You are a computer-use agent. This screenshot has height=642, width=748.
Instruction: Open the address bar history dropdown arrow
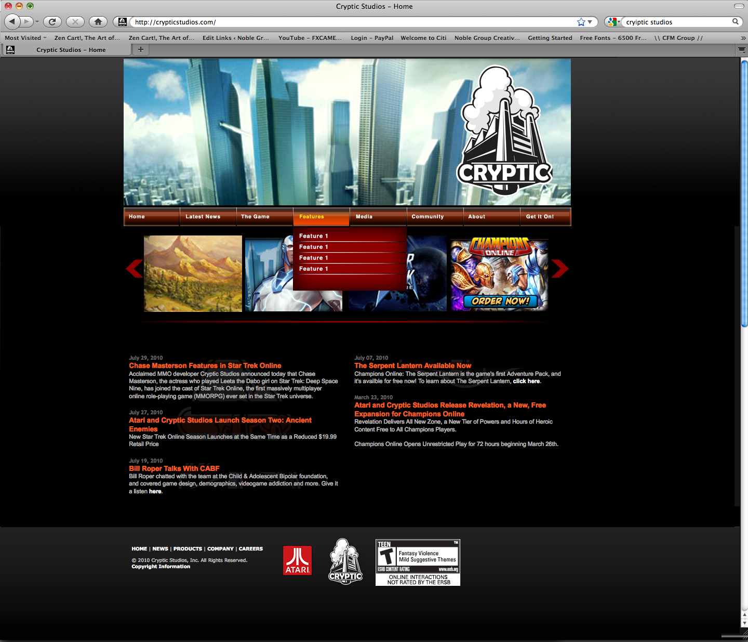pyautogui.click(x=590, y=22)
